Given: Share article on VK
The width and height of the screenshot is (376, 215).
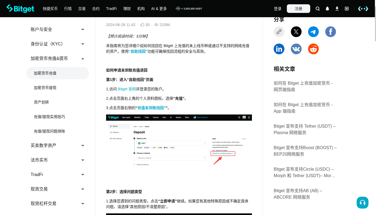Looking at the screenshot, I should (296, 49).
